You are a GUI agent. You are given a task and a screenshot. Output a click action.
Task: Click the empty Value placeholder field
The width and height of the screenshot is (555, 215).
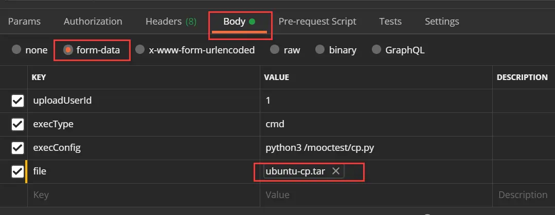pos(375,195)
